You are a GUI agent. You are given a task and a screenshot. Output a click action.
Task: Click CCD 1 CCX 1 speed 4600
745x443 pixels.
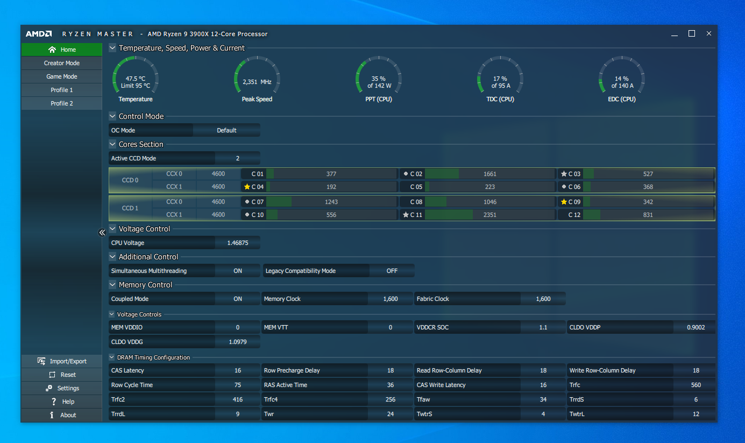(218, 215)
